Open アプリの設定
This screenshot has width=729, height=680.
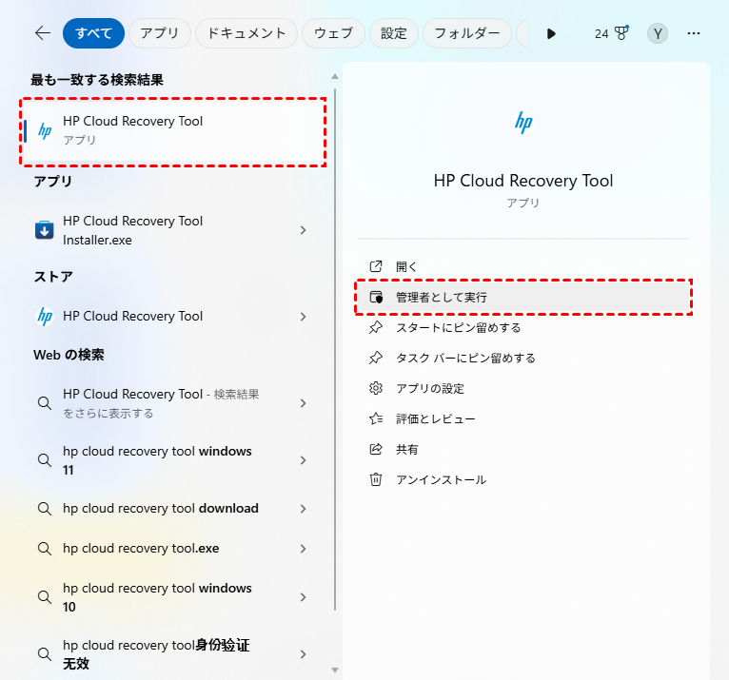click(x=523, y=389)
